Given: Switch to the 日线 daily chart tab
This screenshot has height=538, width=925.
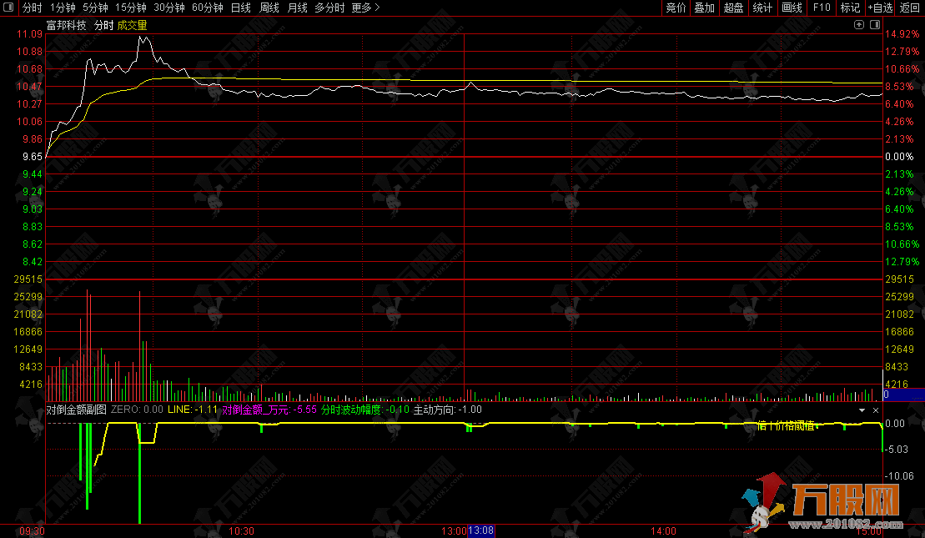Looking at the screenshot, I should click(240, 8).
